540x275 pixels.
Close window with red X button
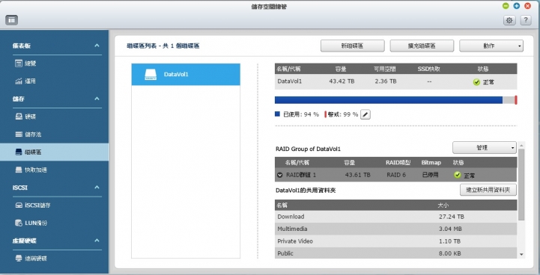pyautogui.click(x=527, y=6)
